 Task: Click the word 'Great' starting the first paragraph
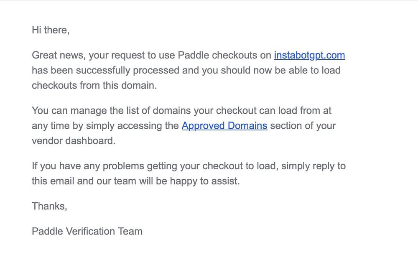pos(44,56)
